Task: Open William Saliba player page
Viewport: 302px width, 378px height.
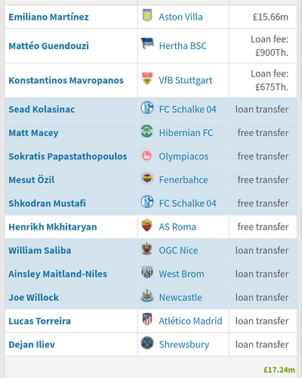Action: pyautogui.click(x=40, y=250)
